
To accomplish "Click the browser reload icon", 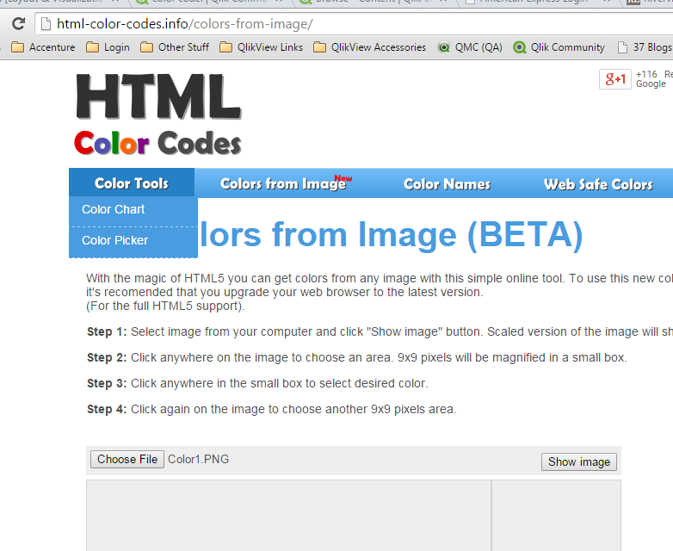I will 18,23.
